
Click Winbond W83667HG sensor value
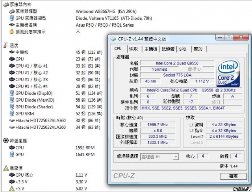106,11
